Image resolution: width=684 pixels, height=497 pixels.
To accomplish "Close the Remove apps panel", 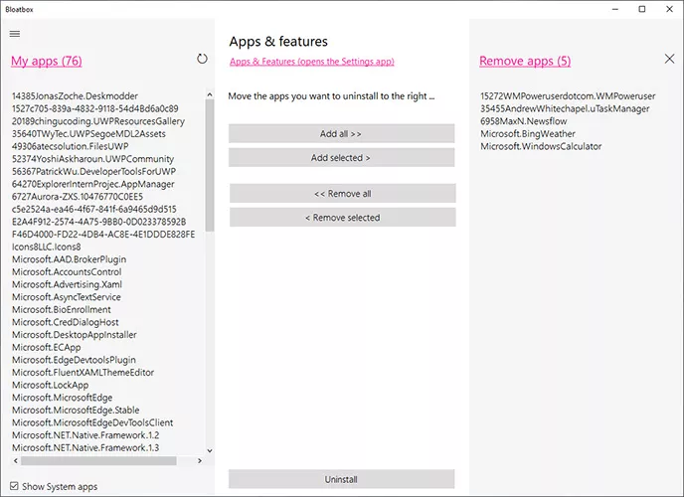I will click(669, 59).
